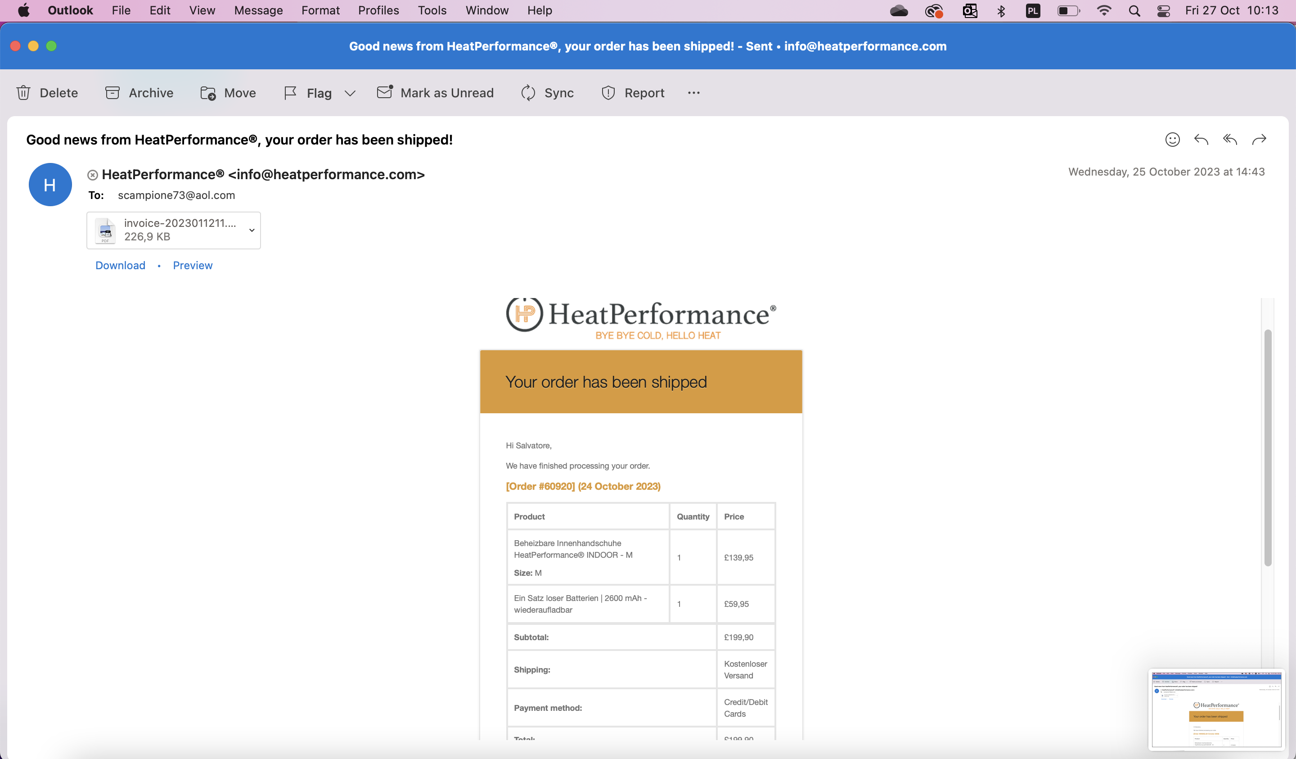Viewport: 1296px width, 759px height.
Task: Click the Subtotal £199,90 value
Action: pyautogui.click(x=738, y=637)
